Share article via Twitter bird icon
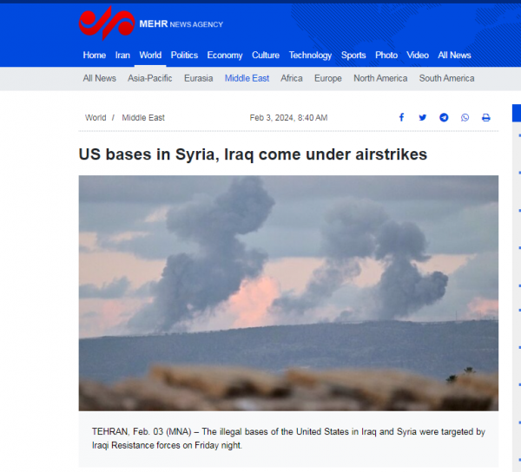521x472 pixels. pyautogui.click(x=423, y=117)
